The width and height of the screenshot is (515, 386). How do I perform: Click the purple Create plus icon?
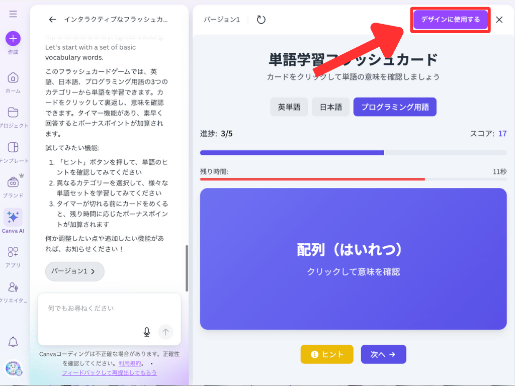[x=13, y=39]
